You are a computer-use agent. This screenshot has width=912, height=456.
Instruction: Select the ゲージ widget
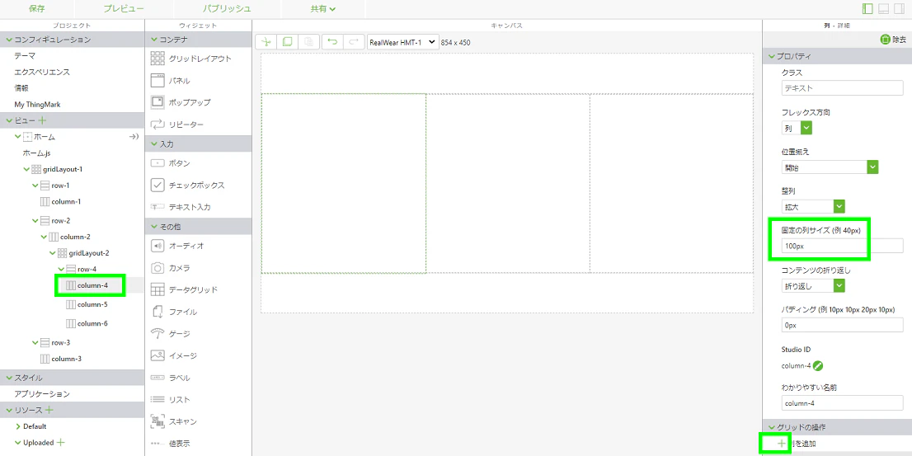pyautogui.click(x=170, y=334)
